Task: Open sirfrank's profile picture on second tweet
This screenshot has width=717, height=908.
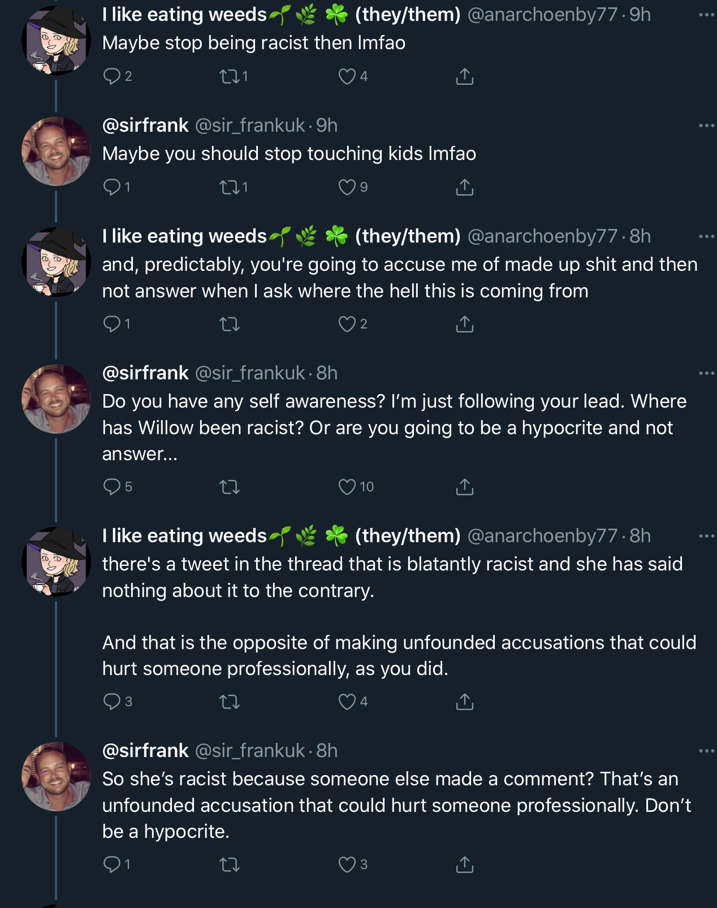Action: [x=56, y=152]
